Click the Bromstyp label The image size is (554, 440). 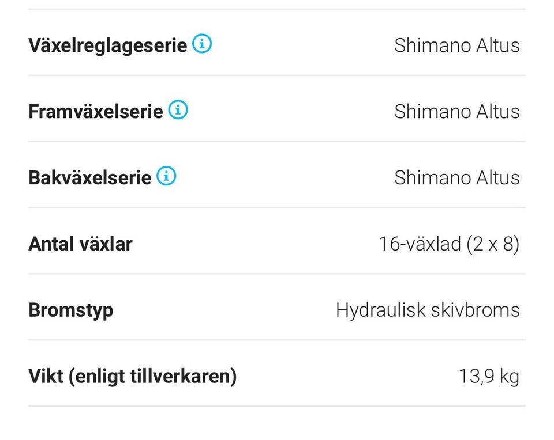(70, 310)
